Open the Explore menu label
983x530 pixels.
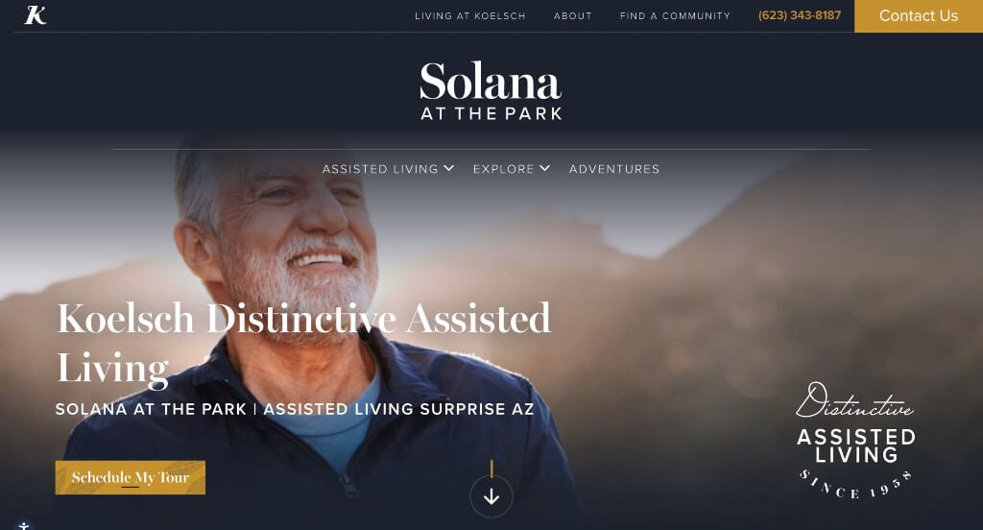tap(503, 169)
